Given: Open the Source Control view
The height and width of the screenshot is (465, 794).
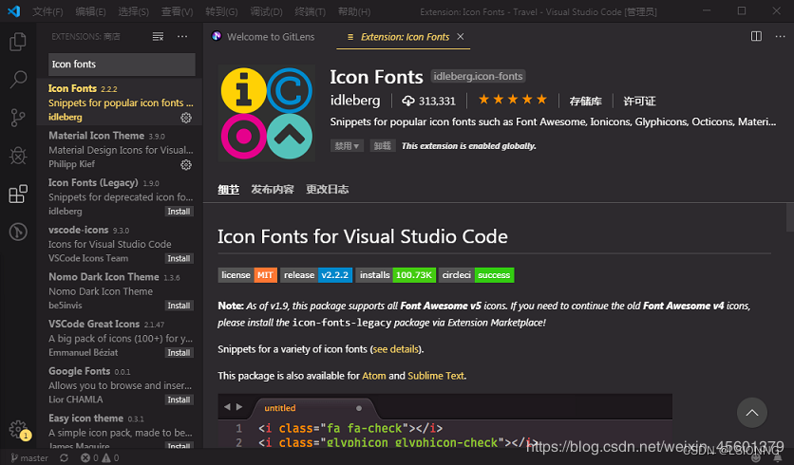Looking at the screenshot, I should coord(18,118).
